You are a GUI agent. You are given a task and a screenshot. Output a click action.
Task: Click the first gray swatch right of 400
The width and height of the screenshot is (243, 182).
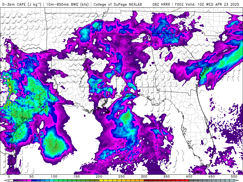click(191, 180)
